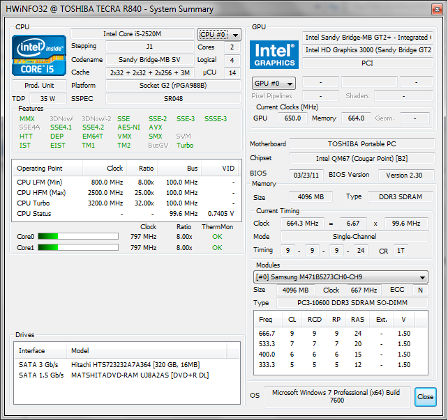This screenshot has height=420, width=448.
Task: Open the CPU #0 selector dropdown
Action: [x=219, y=35]
